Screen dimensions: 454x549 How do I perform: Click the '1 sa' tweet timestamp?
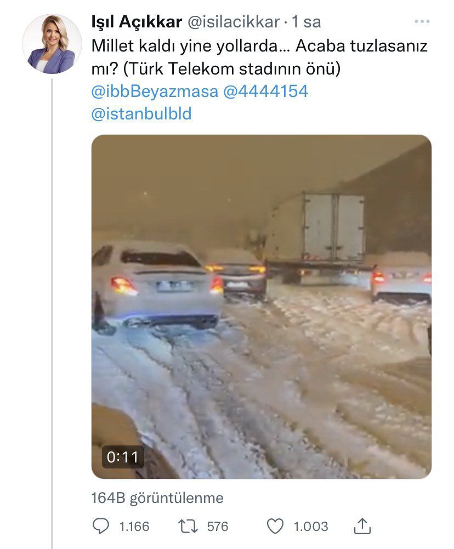pyautogui.click(x=306, y=22)
